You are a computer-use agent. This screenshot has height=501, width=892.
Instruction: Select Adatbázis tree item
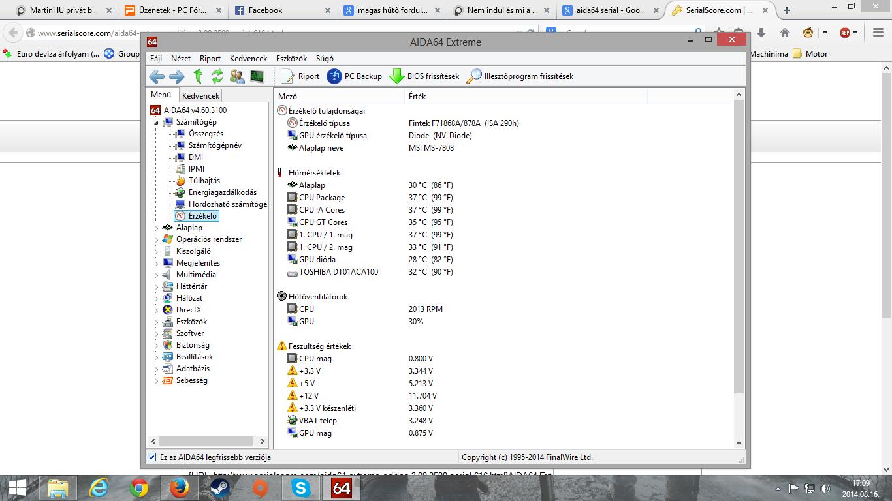[193, 369]
